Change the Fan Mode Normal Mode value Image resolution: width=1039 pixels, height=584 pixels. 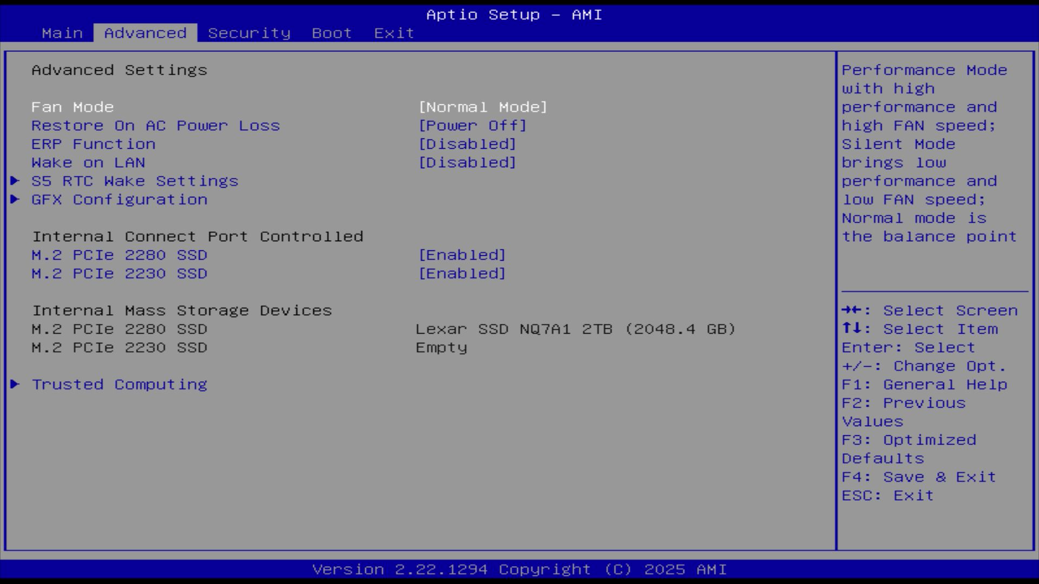(x=483, y=107)
